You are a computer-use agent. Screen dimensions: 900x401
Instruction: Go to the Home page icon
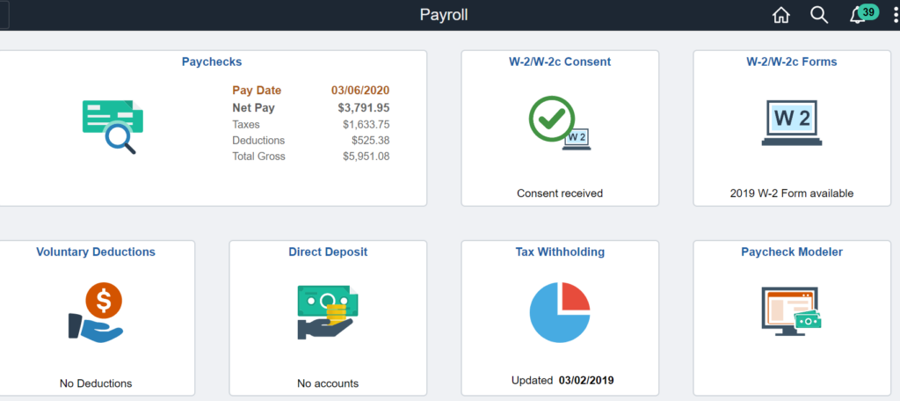780,15
